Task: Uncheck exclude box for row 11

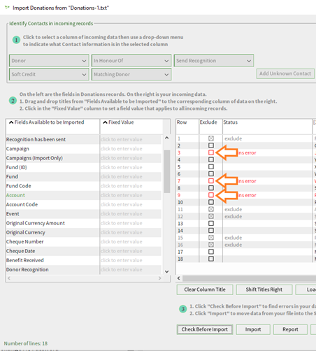Action: (x=211, y=209)
